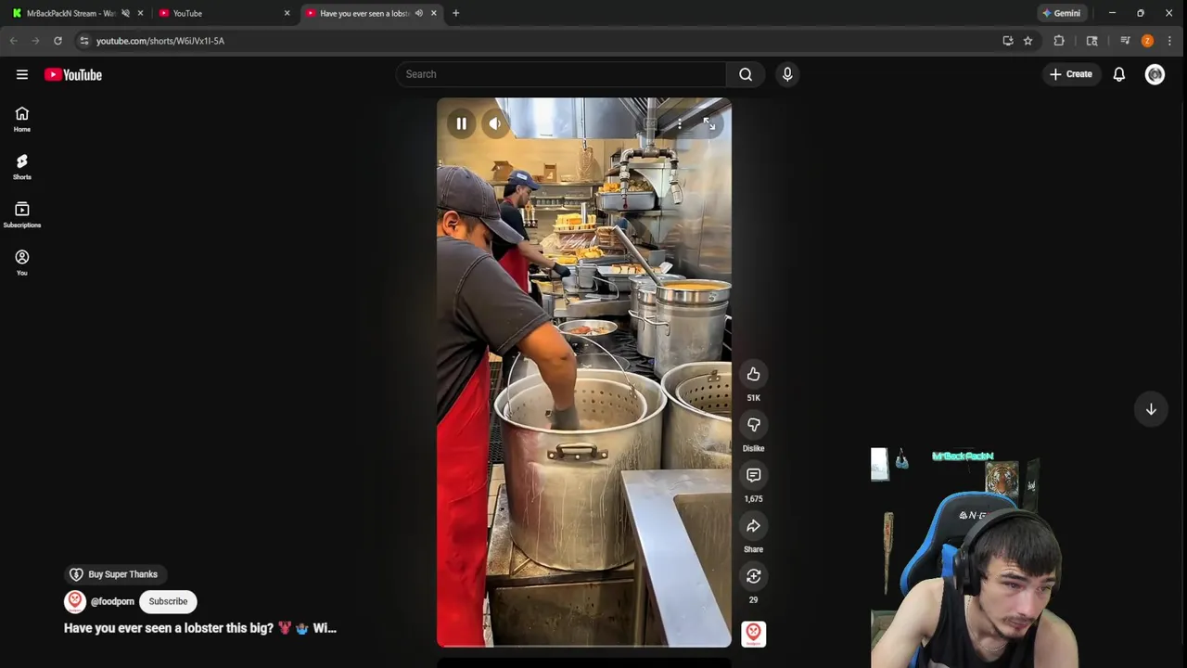Click the YouTube logo
1187x668 pixels.
coord(73,74)
